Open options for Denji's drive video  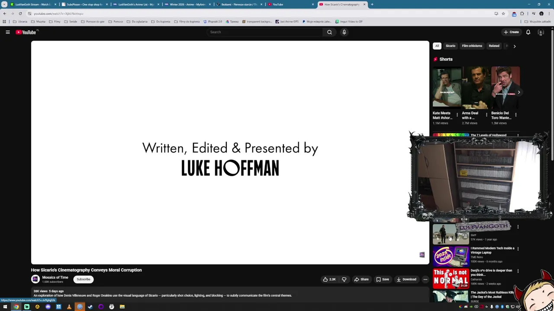[x=518, y=271]
